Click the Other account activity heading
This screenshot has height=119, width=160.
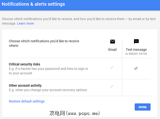[x=25, y=85]
